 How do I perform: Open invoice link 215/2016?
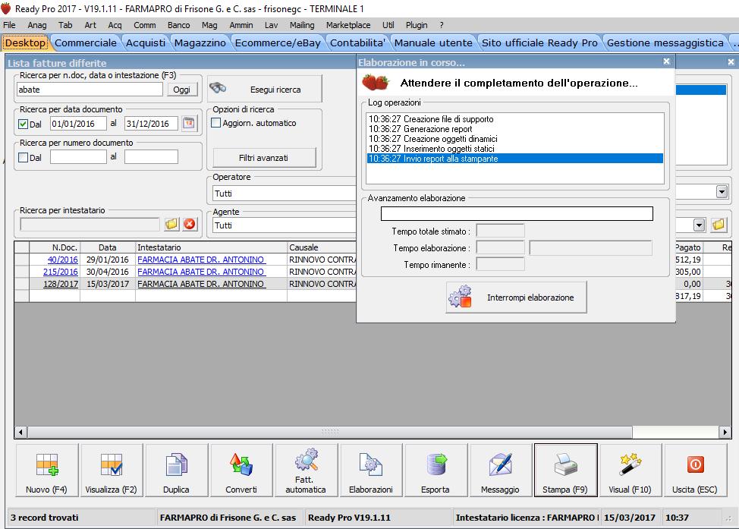click(x=61, y=272)
